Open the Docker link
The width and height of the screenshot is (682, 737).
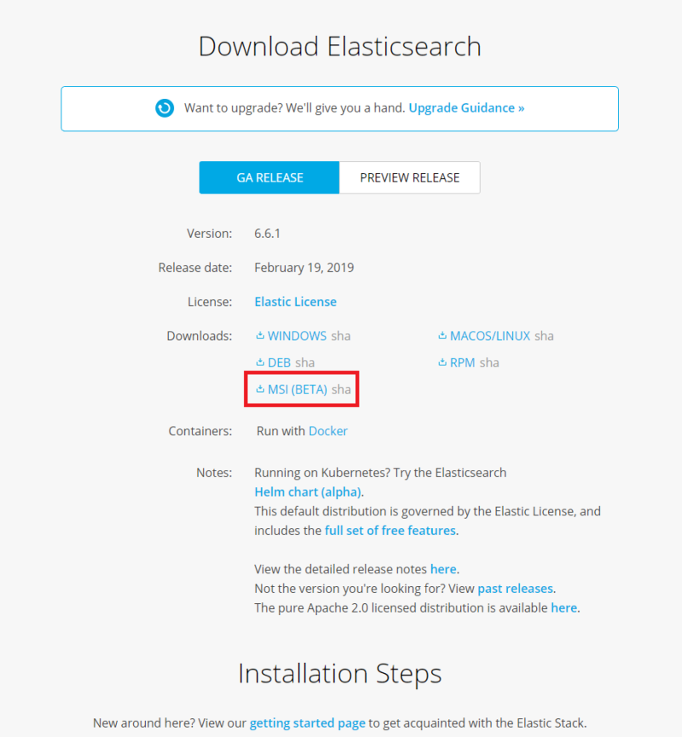point(328,431)
